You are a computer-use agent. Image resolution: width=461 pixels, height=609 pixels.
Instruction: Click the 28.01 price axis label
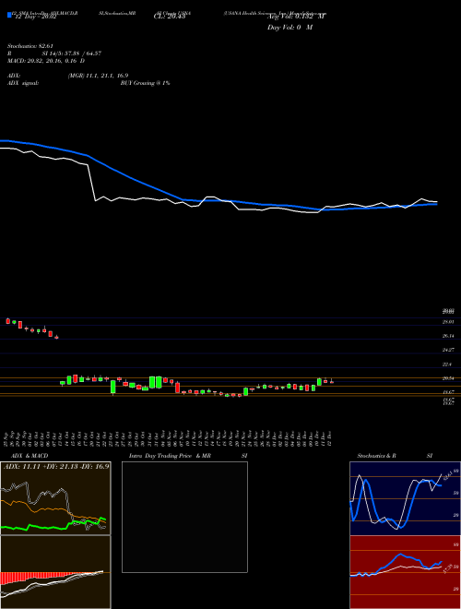[448, 322]
